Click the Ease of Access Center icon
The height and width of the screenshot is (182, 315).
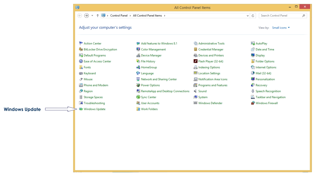click(x=81, y=61)
